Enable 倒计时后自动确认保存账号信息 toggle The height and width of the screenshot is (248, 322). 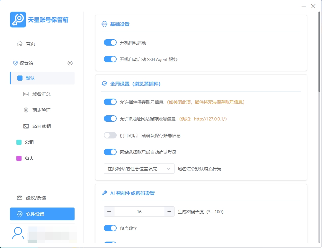click(110, 135)
